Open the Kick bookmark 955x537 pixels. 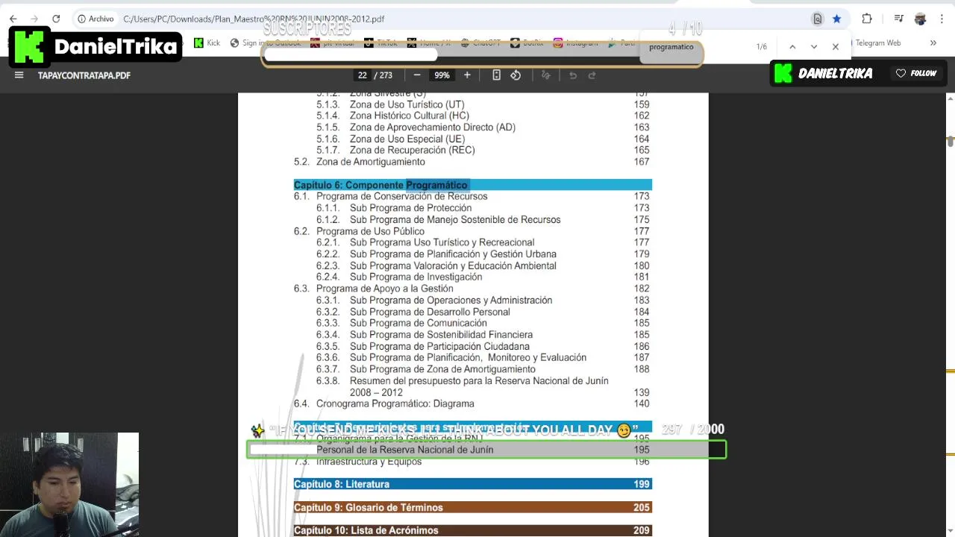[207, 43]
